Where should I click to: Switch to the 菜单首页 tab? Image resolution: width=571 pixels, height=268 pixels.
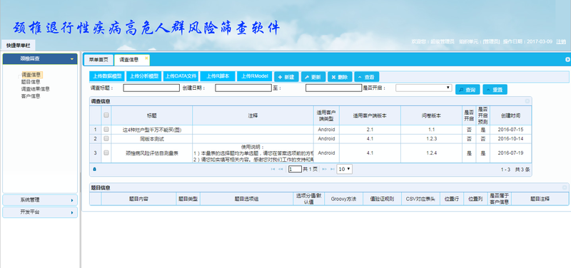(x=98, y=60)
